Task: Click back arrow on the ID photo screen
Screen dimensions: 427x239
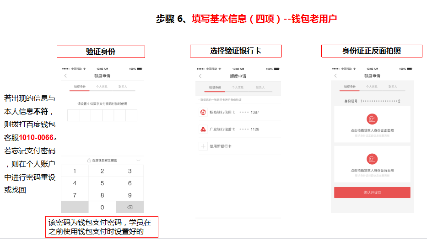Action: [335, 76]
